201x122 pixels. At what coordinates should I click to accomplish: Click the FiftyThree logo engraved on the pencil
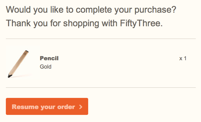point(25,54)
